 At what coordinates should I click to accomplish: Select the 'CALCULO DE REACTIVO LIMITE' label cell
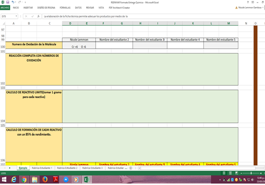coord(34,106)
